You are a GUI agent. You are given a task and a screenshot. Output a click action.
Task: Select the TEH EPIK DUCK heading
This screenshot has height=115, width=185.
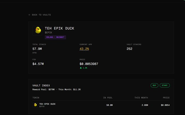click(x=59, y=28)
